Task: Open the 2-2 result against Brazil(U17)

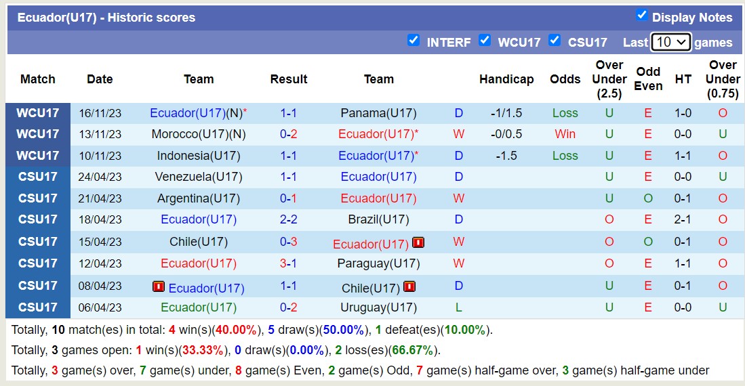Action: [x=289, y=219]
